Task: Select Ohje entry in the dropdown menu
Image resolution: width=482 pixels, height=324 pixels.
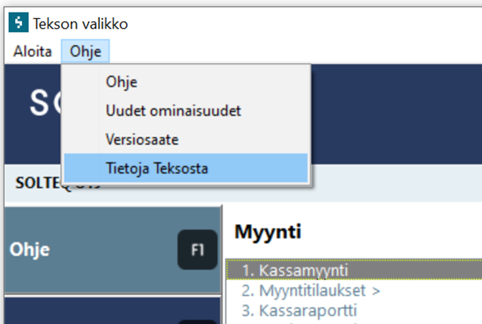Action: pyautogui.click(x=121, y=82)
